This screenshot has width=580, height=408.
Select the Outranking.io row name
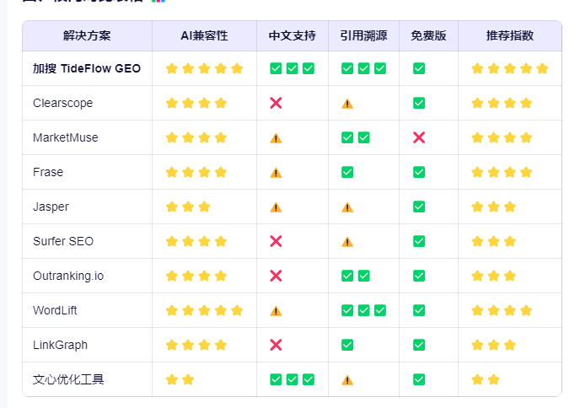pos(68,276)
